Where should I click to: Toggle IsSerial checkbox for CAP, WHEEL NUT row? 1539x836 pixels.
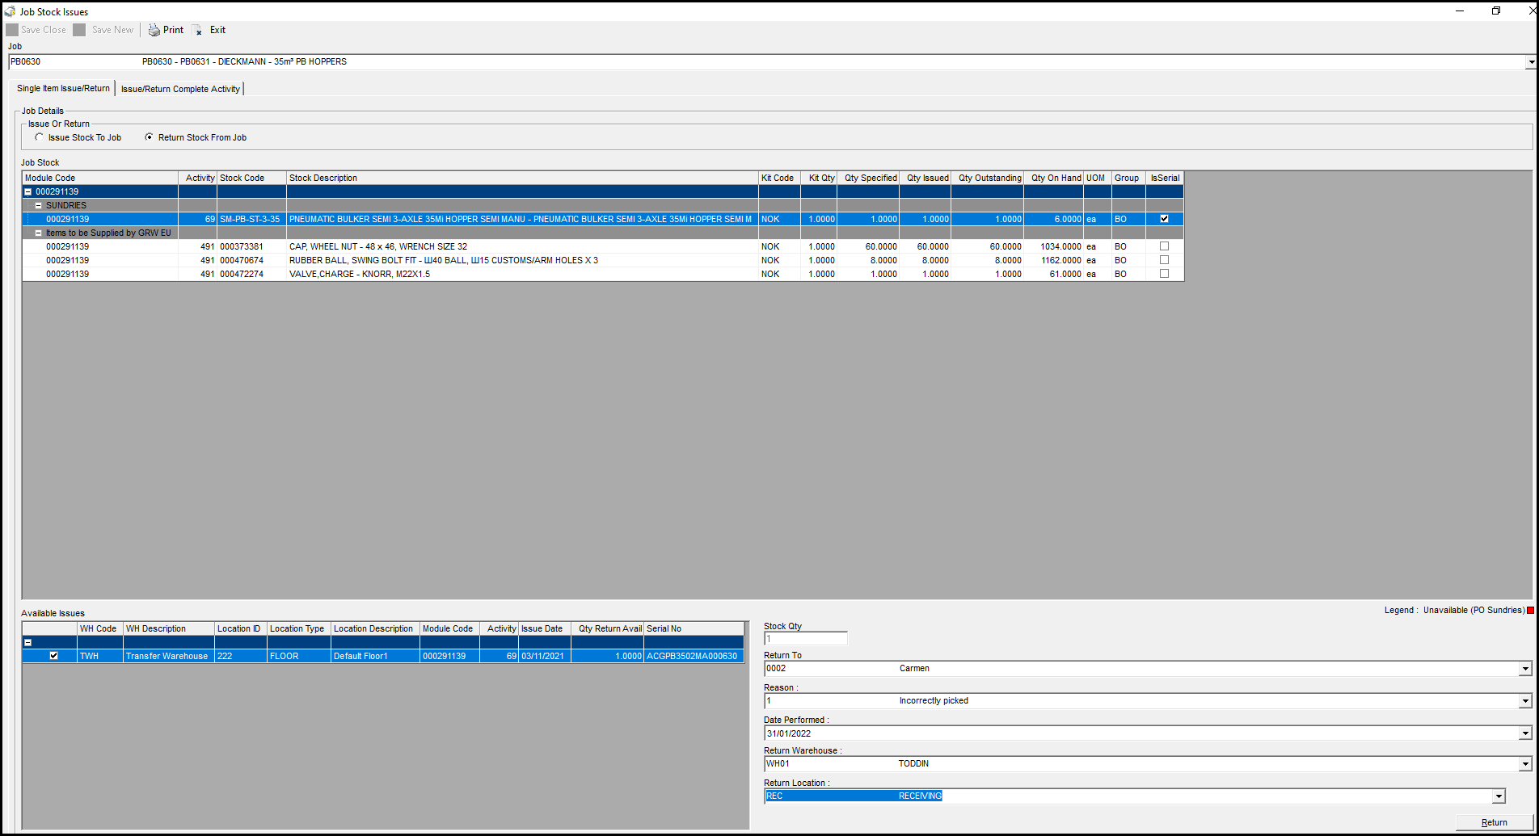click(1164, 246)
